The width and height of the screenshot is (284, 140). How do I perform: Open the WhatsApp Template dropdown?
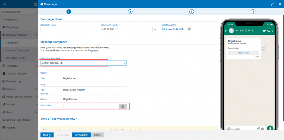(x=124, y=63)
